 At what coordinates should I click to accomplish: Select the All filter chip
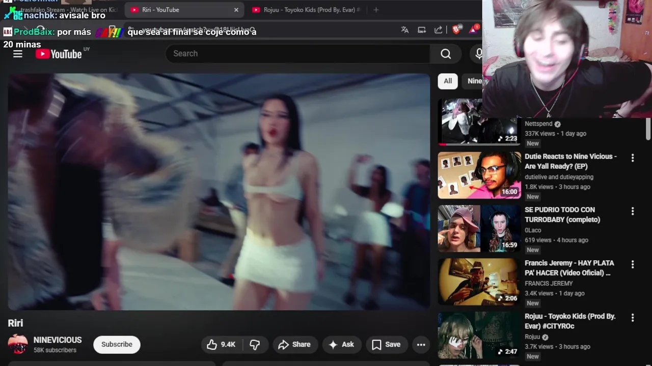(448, 81)
